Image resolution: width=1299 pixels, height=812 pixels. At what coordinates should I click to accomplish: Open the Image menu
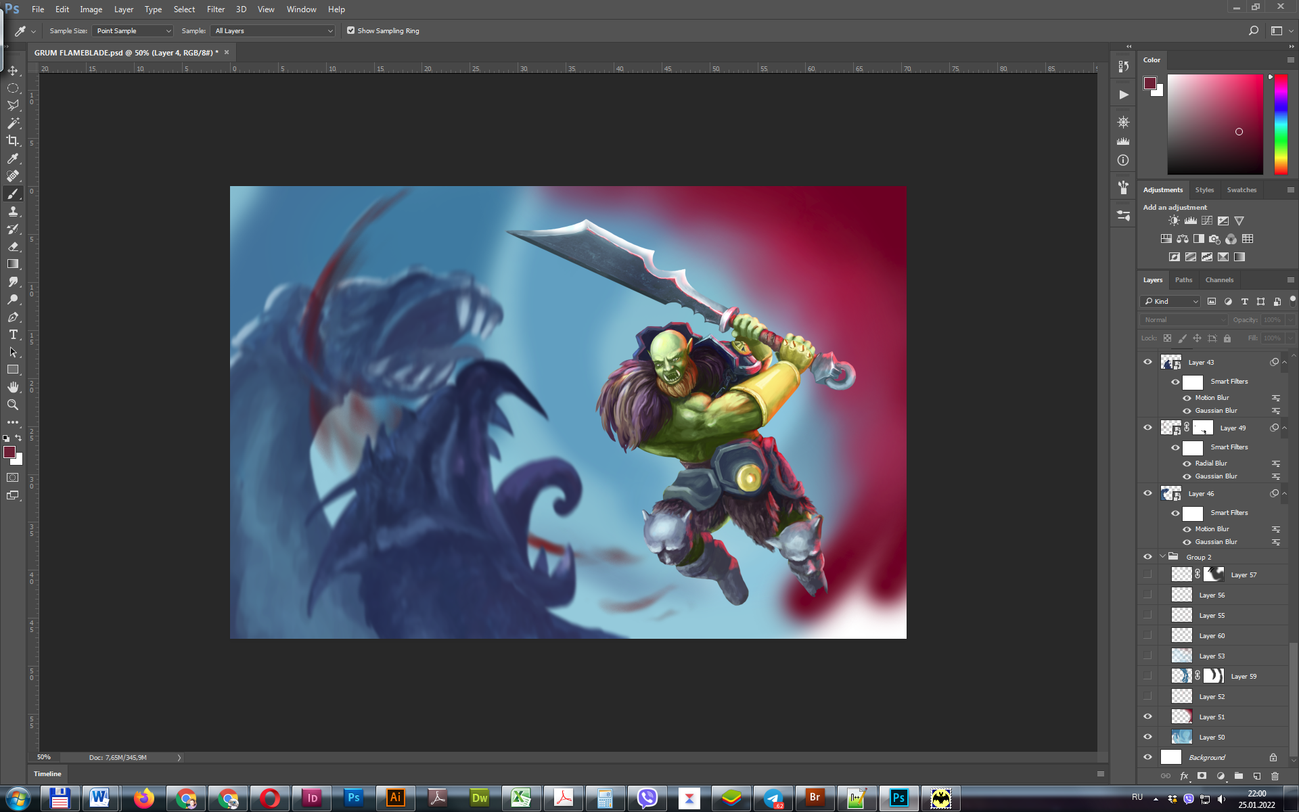[x=91, y=9]
